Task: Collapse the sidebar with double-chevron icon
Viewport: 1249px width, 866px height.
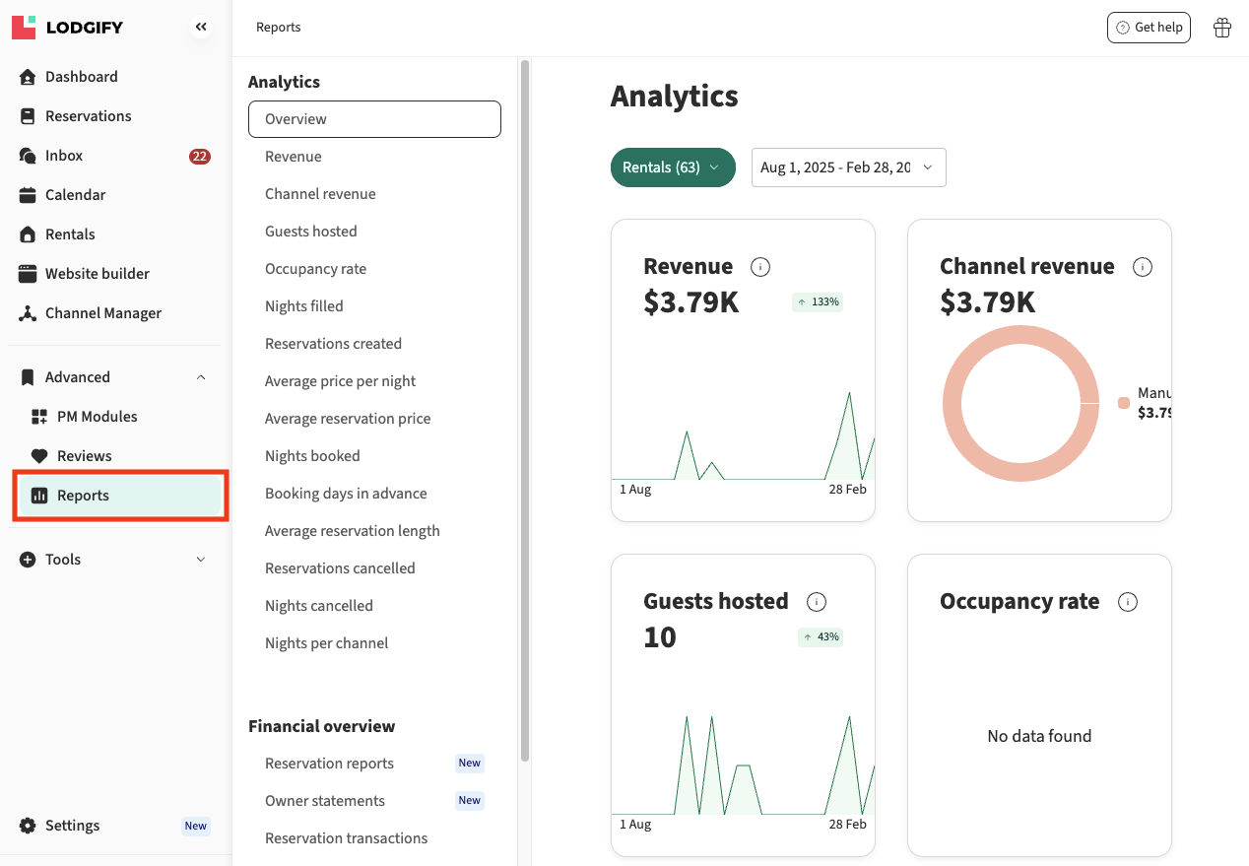Action: click(x=201, y=28)
